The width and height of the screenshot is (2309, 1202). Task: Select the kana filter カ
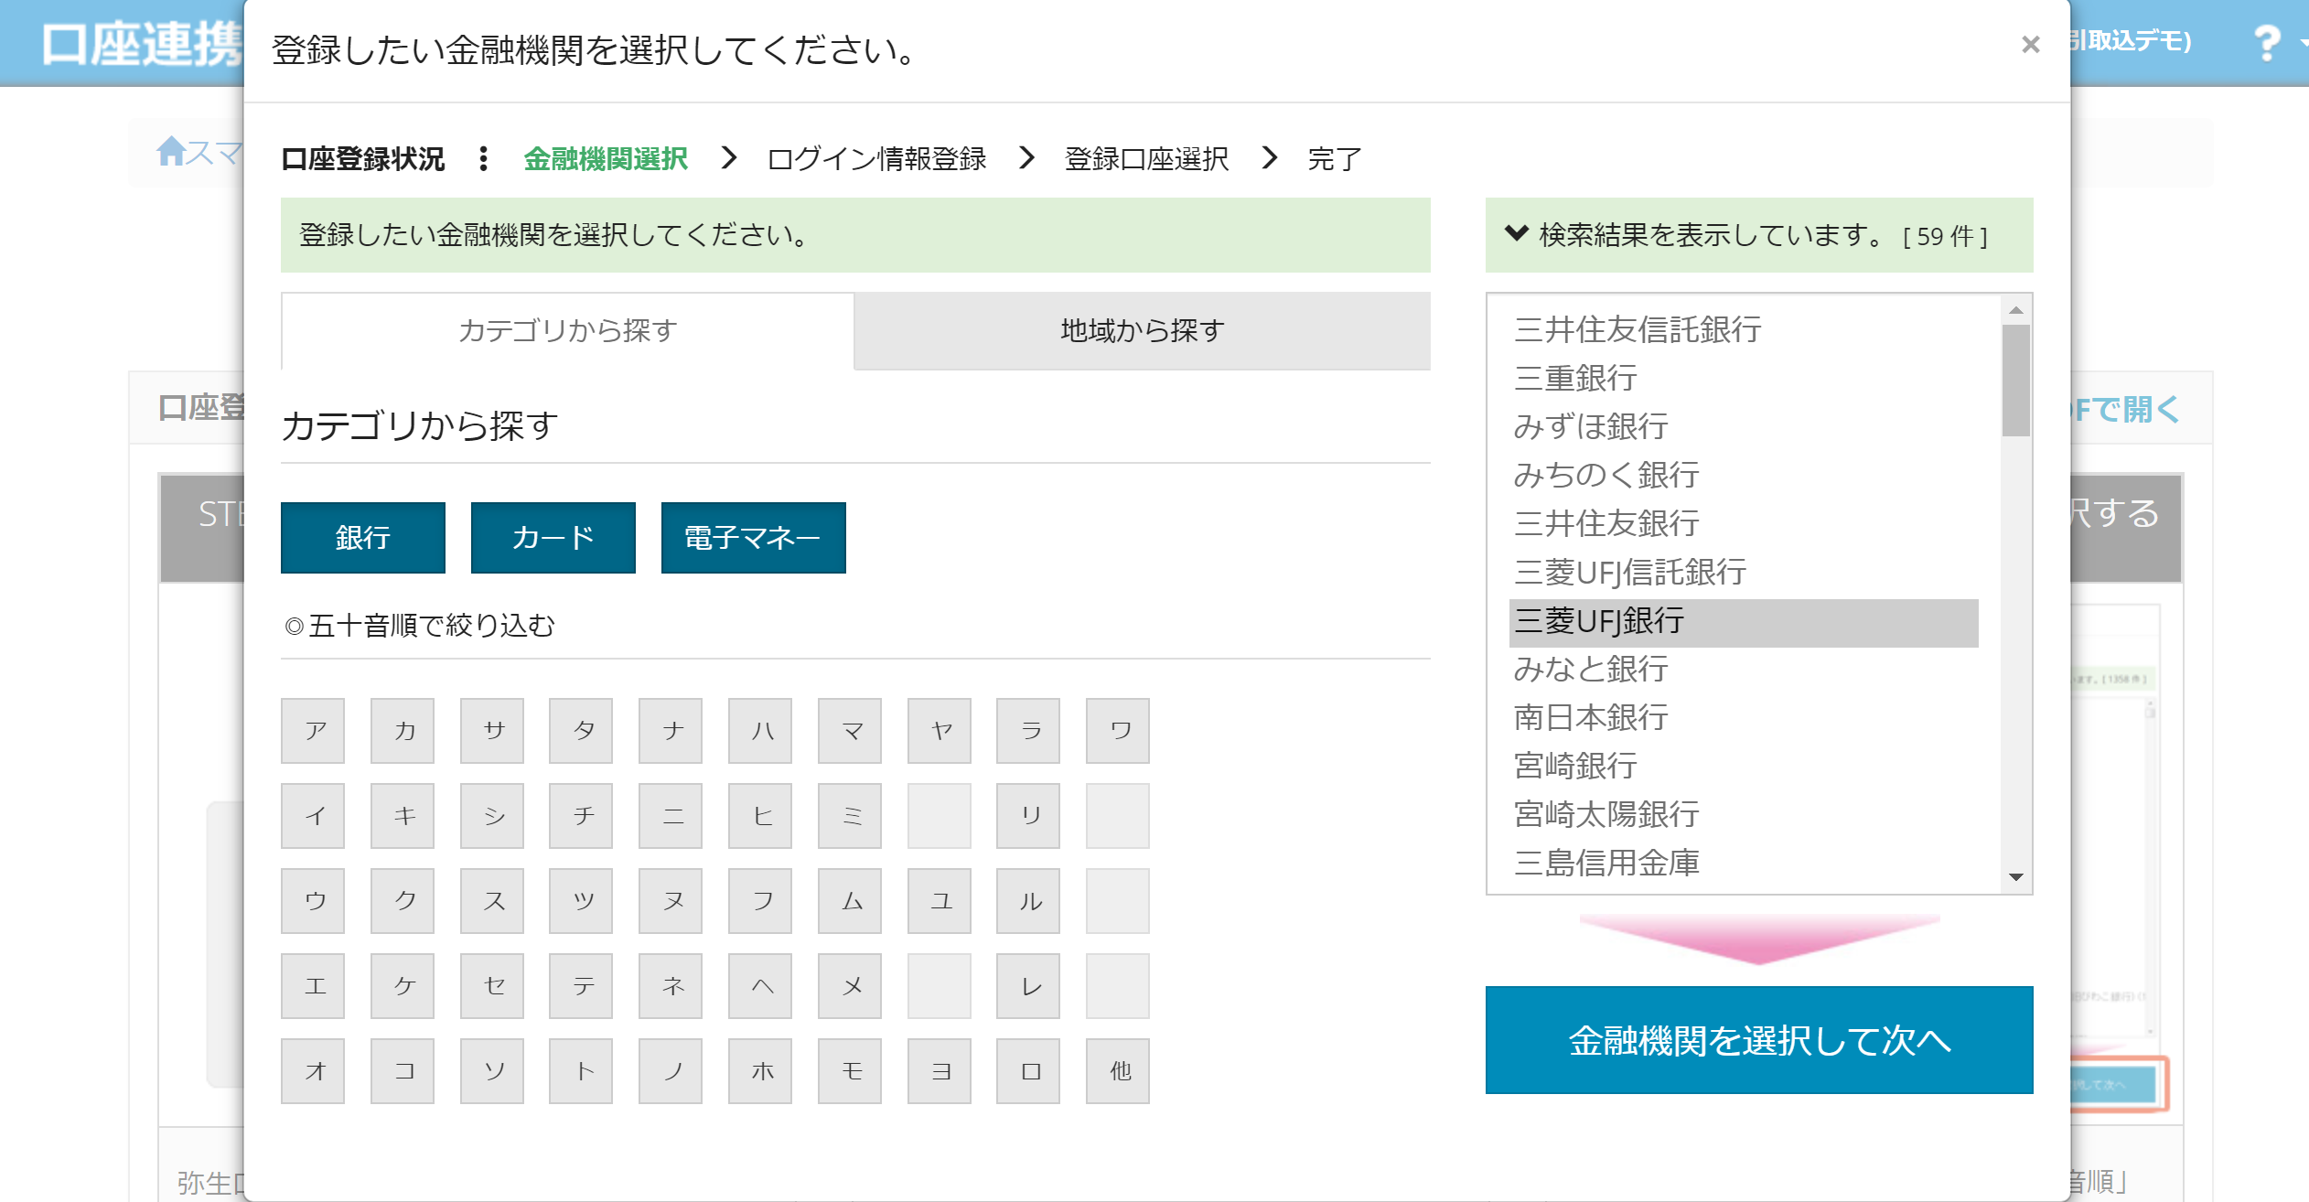pyautogui.click(x=403, y=731)
